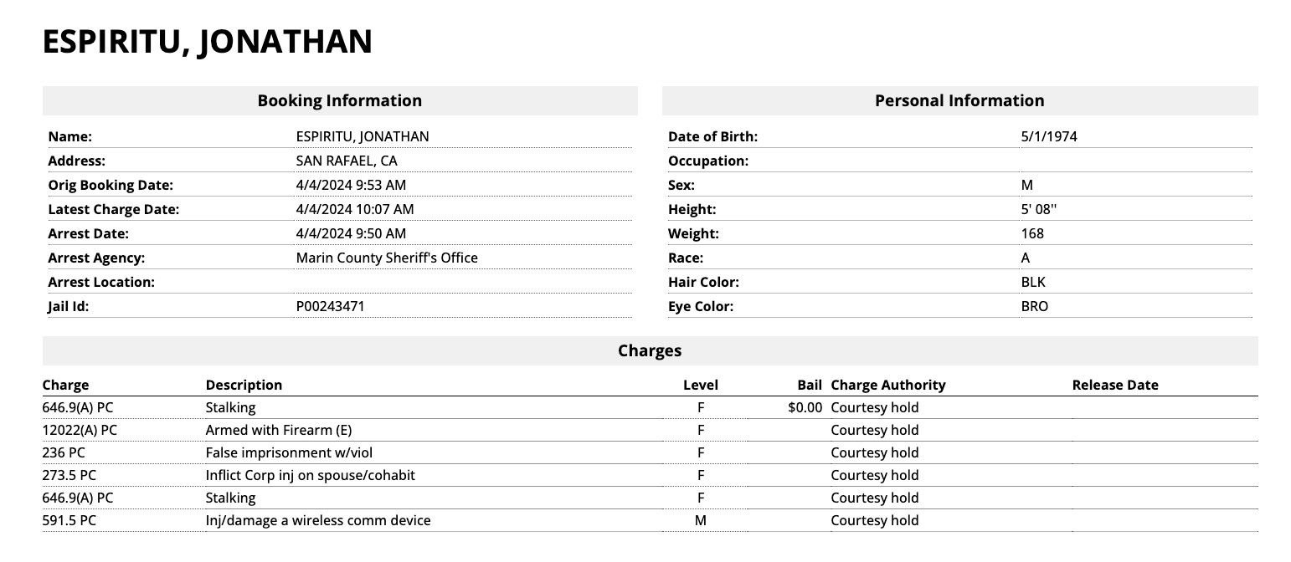
Task: Click the Charge Authority column header
Action: pyautogui.click(x=887, y=385)
